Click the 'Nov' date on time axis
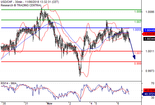 pyautogui.click(x=50, y=103)
